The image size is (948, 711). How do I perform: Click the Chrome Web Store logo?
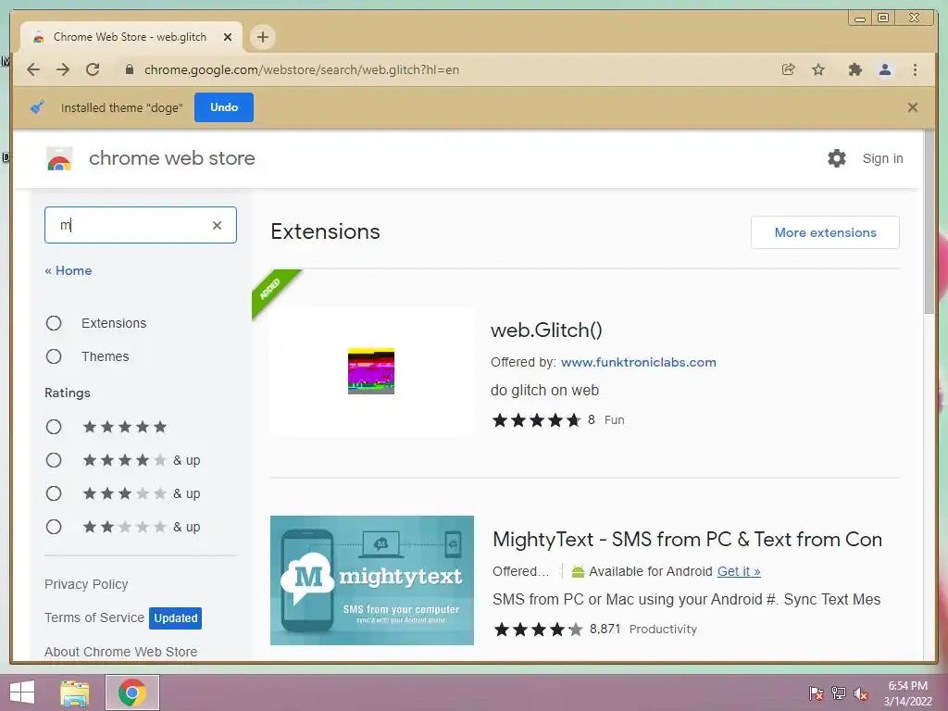(59, 159)
